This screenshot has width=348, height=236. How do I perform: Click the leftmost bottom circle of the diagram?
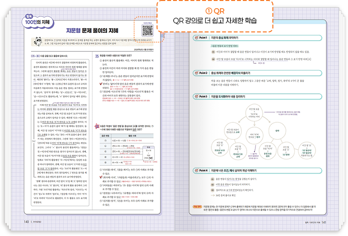pyautogui.click(x=220, y=147)
